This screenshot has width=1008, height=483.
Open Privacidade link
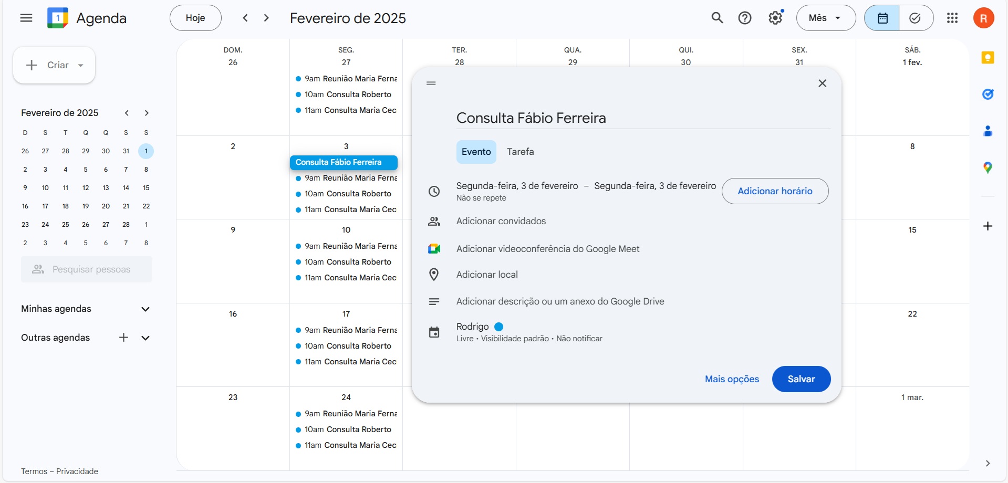pos(77,471)
